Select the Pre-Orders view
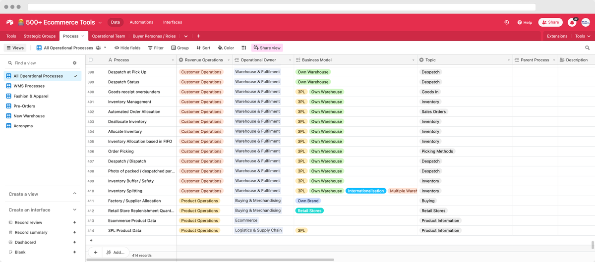 [x=24, y=106]
